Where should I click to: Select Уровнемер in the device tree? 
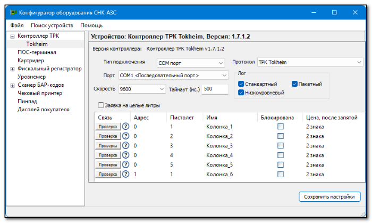pos(31,77)
